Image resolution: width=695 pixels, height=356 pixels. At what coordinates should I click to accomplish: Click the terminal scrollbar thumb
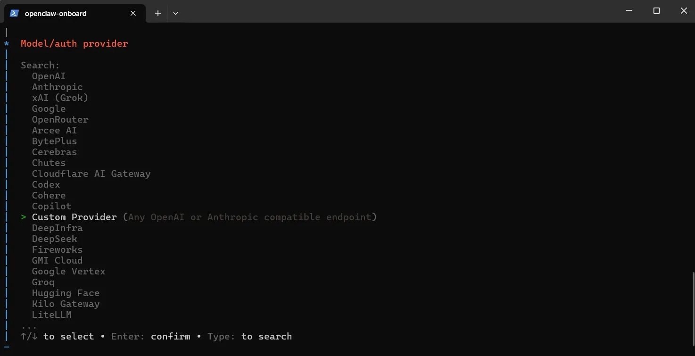pos(693,309)
